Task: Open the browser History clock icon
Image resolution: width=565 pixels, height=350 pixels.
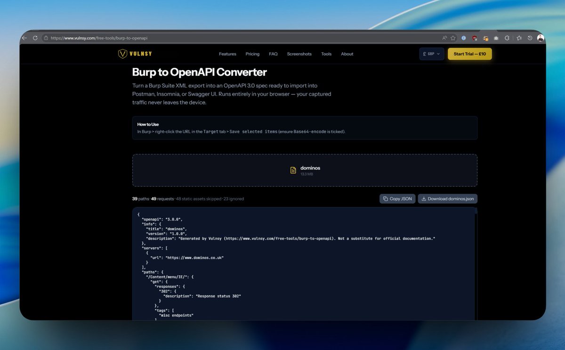Action: [530, 38]
